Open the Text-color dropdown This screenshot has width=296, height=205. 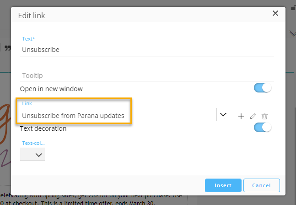coord(39,155)
